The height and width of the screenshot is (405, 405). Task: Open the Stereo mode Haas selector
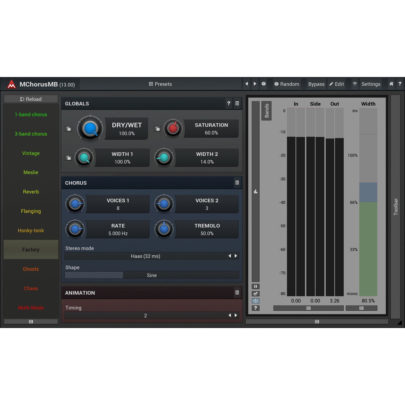tap(145, 256)
